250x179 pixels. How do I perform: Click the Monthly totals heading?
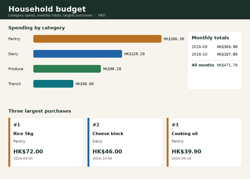210,38
